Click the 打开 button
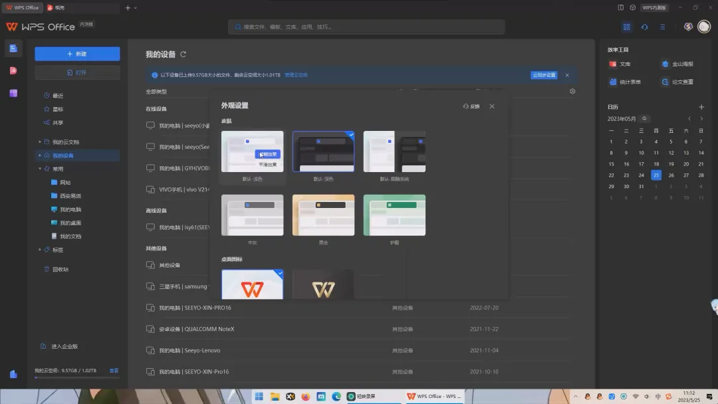 (77, 72)
